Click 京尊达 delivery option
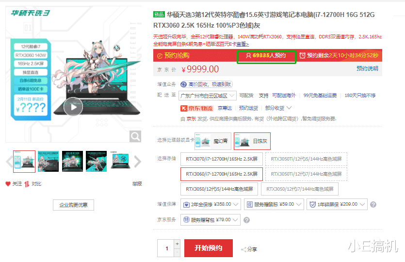 (x=225, y=108)
